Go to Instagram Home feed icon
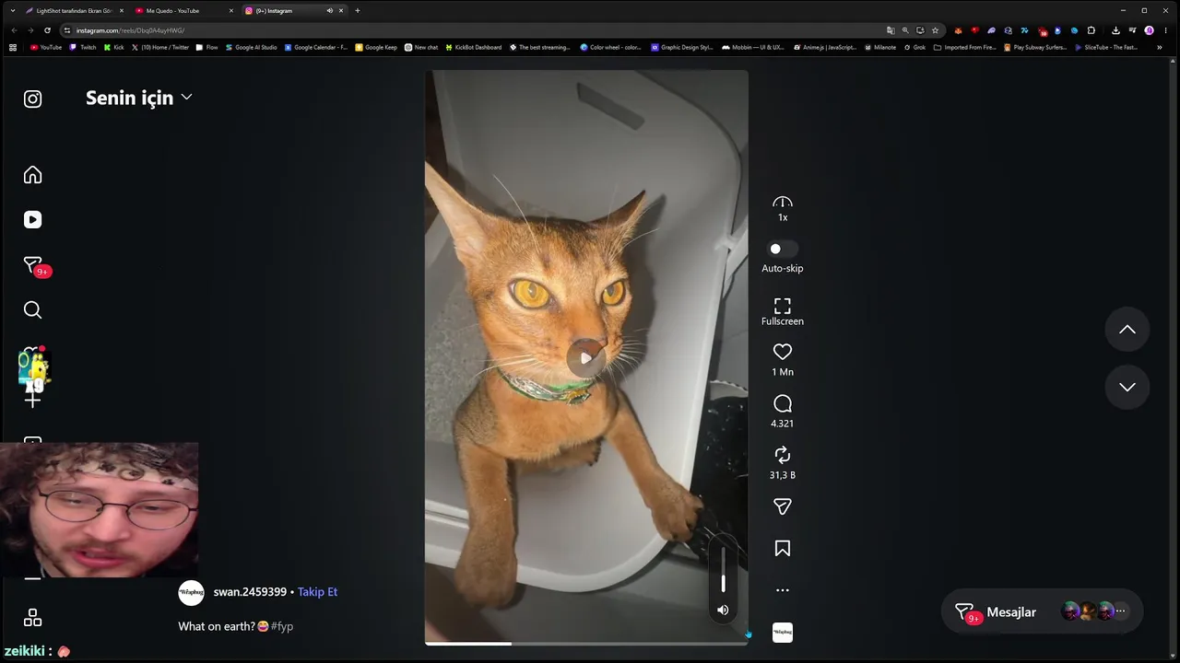The width and height of the screenshot is (1180, 663). pos(32,175)
